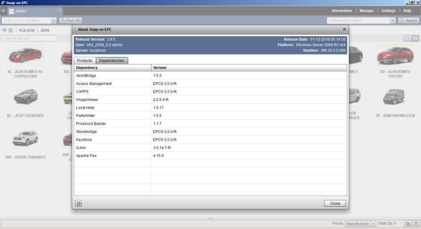Add a new tab with plus icon

3,11
